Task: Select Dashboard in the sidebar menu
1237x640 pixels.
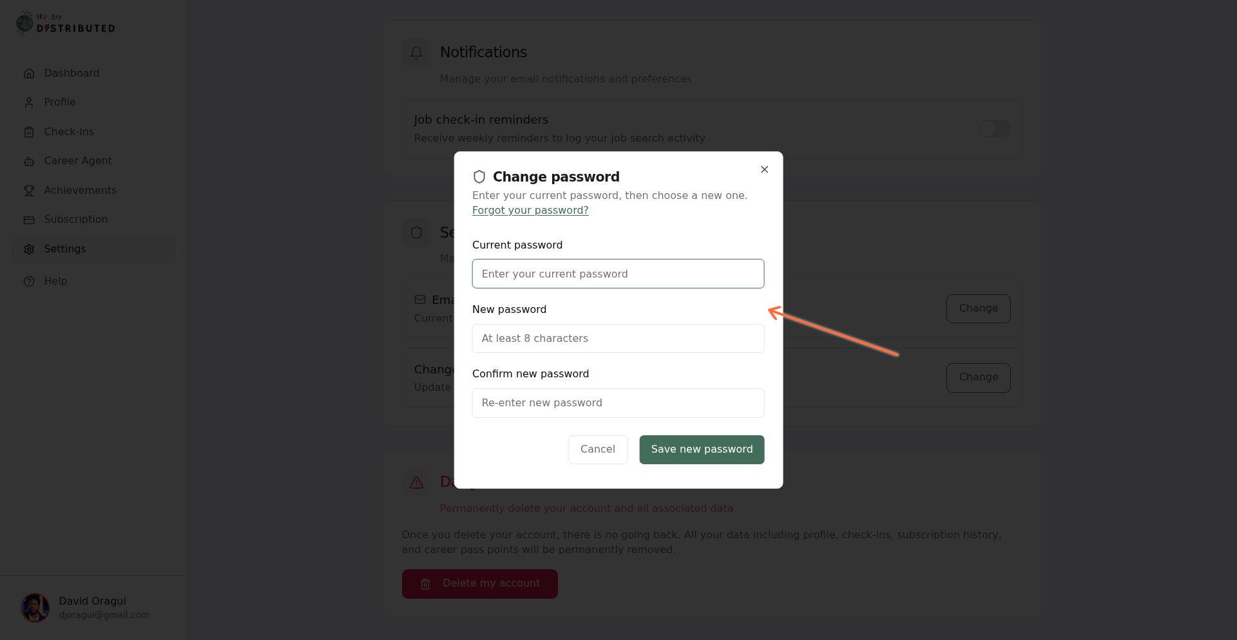Action: [71, 73]
